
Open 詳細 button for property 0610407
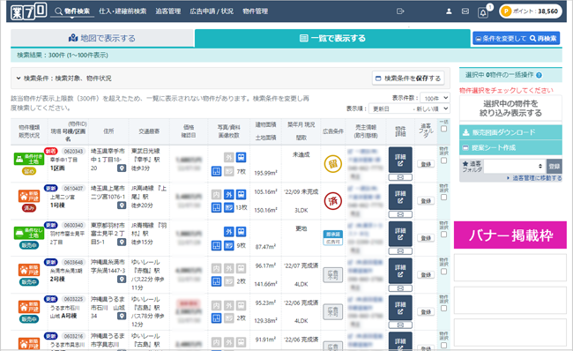[400, 197]
